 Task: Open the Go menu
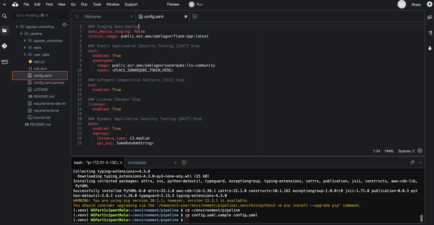click(73, 4)
